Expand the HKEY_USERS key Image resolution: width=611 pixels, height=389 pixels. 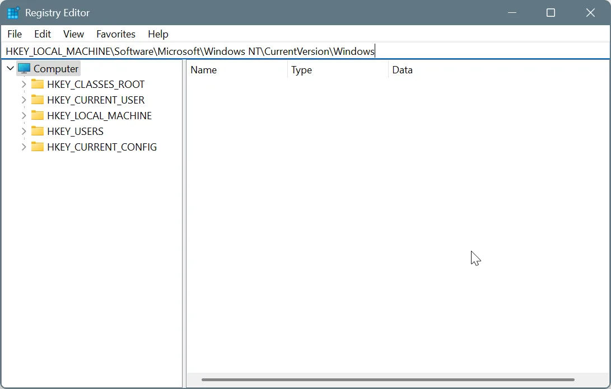click(x=23, y=131)
